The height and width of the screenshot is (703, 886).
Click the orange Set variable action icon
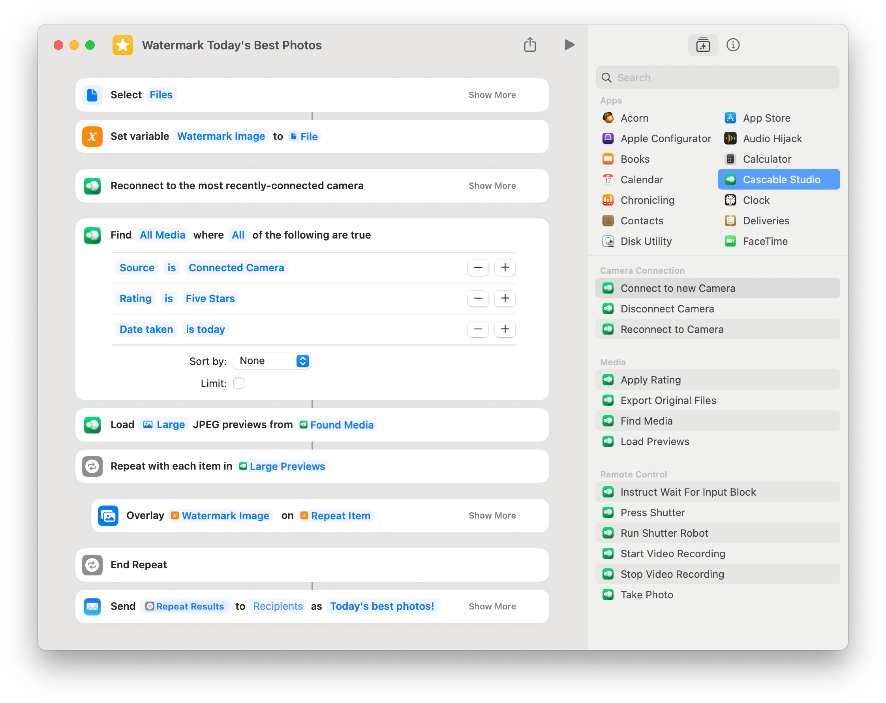tap(92, 137)
